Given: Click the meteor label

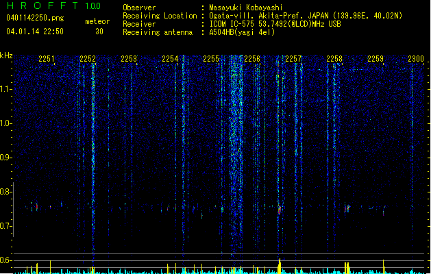Looking at the screenshot, I should point(97,21).
